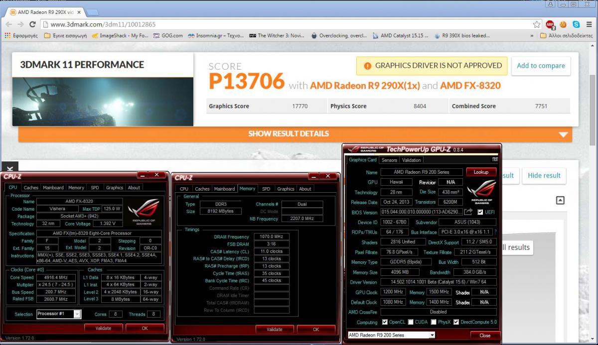
Task: Click OK in the left CPU-Z window
Action: pos(145,328)
